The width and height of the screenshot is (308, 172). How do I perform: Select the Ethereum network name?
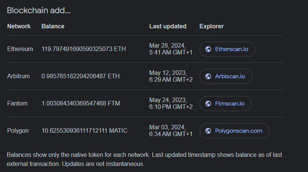pyautogui.click(x=20, y=49)
